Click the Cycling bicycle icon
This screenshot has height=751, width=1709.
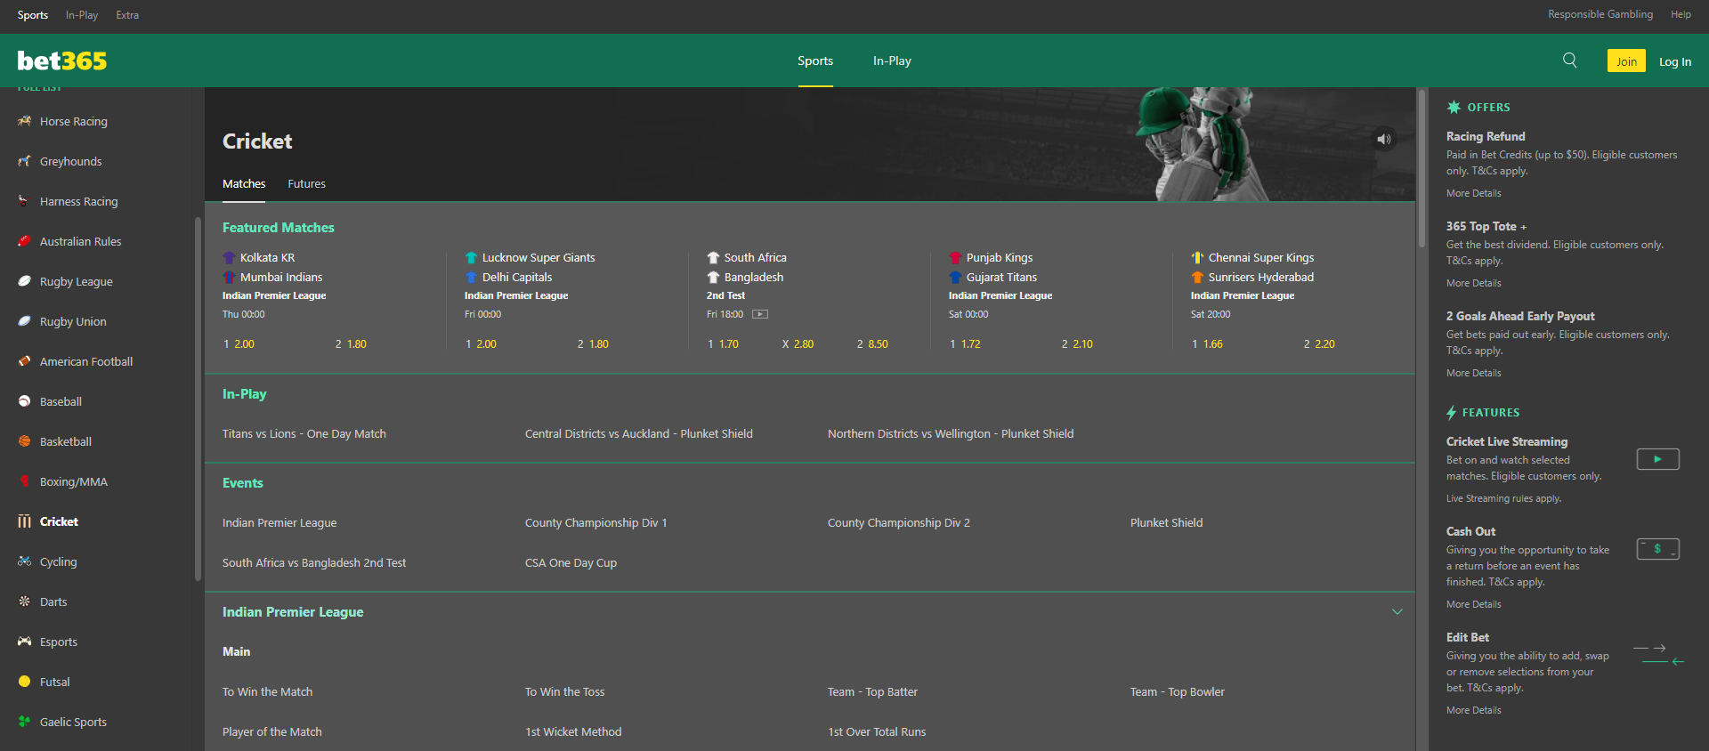pos(24,561)
